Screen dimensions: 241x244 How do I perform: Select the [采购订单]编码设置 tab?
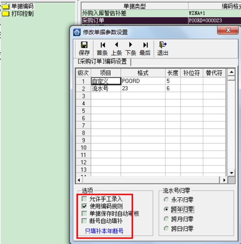(102, 62)
